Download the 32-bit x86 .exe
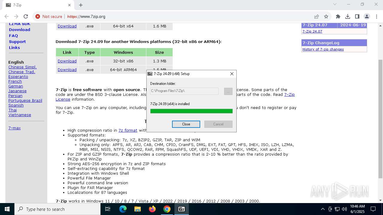The width and height of the screenshot is (383, 215). [67, 61]
